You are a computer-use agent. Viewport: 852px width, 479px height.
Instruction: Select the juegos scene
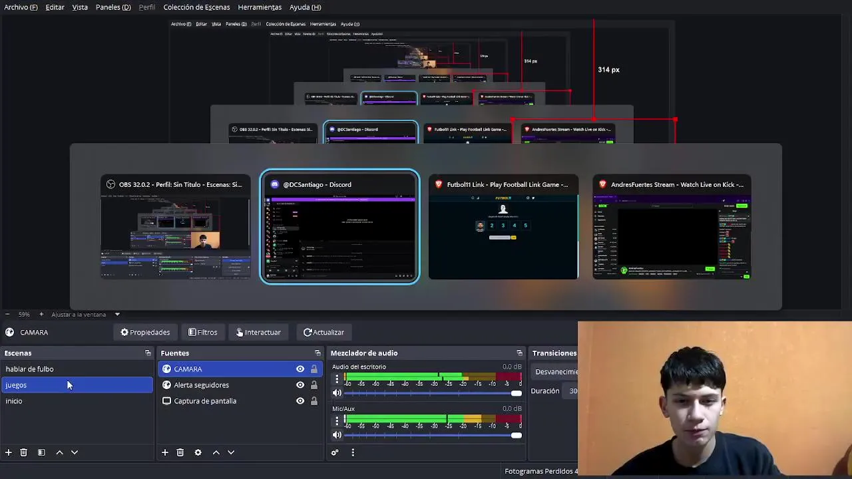[77, 385]
